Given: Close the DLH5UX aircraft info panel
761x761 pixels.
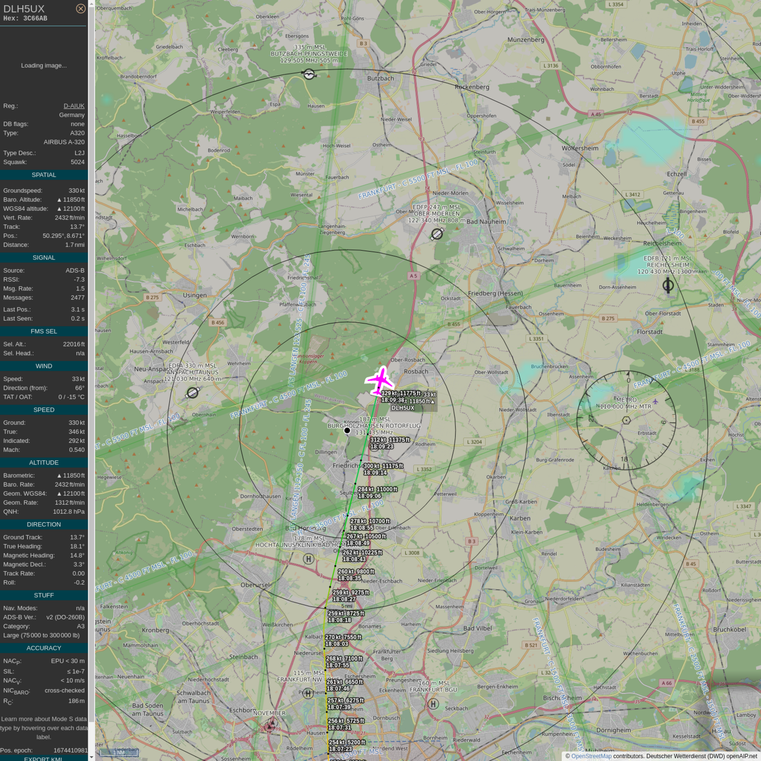Looking at the screenshot, I should coord(80,8).
